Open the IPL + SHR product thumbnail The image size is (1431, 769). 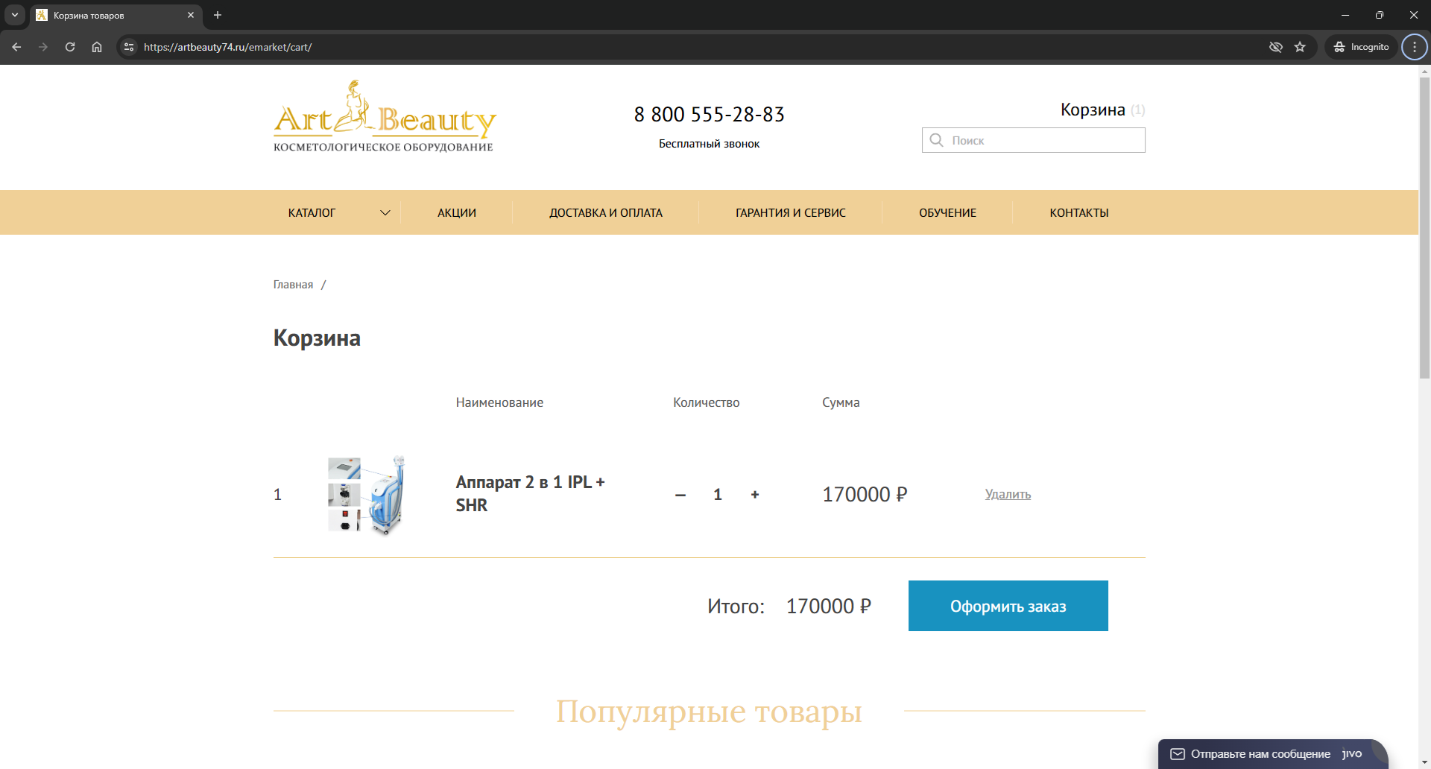pyautogui.click(x=366, y=495)
